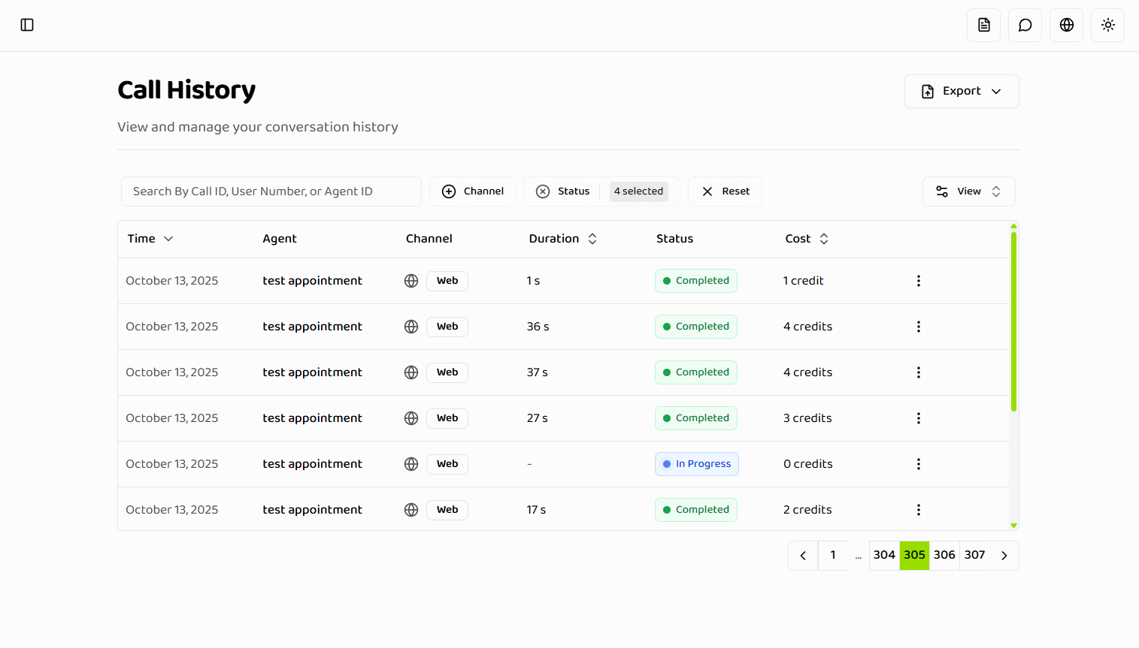Open the language globe icon in header
Viewport: 1139px width, 648px height.
tap(1066, 25)
